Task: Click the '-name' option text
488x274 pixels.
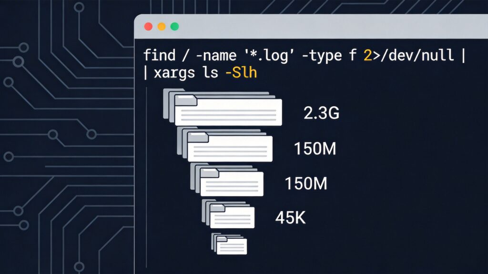Action: [215, 55]
